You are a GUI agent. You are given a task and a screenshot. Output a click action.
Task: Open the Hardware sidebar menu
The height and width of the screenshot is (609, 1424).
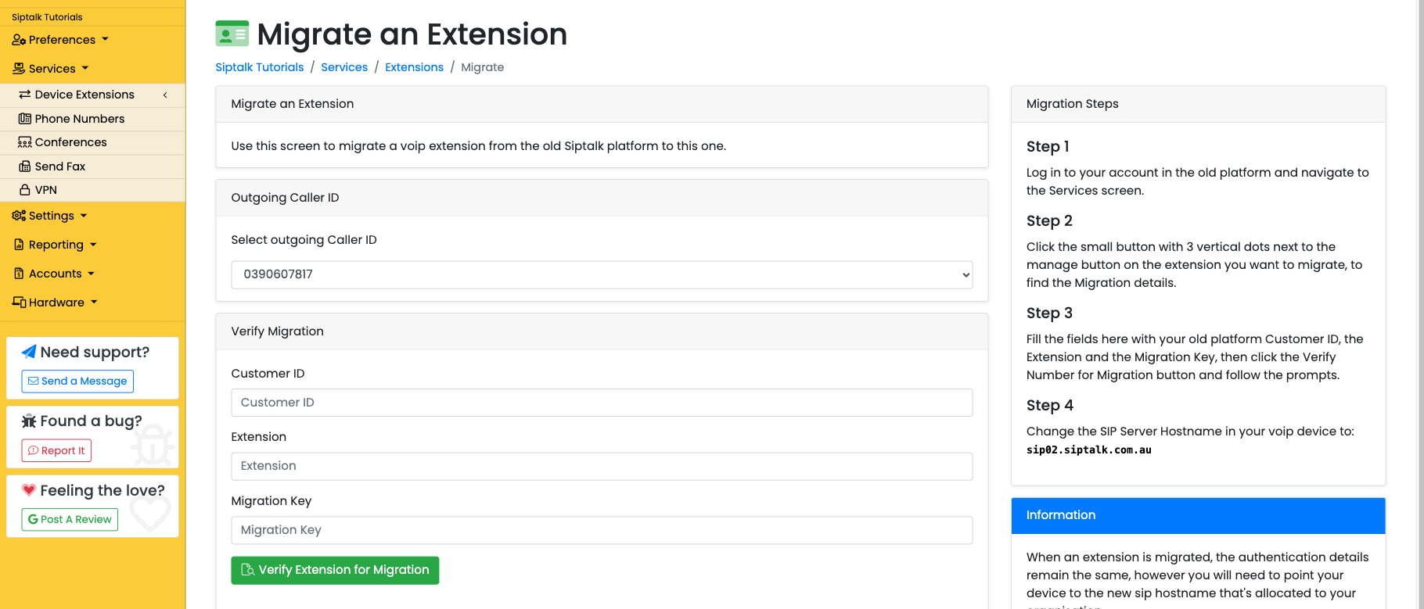pyautogui.click(x=55, y=303)
